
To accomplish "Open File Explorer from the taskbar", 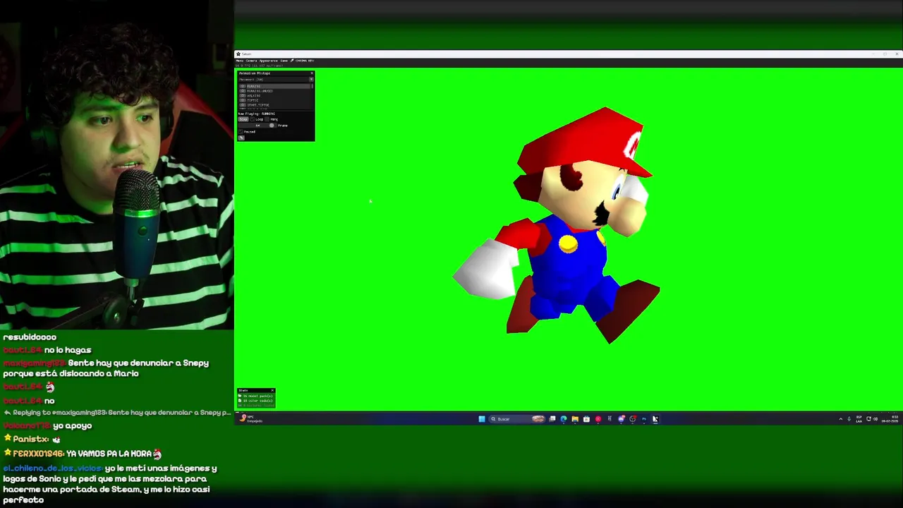I will [x=575, y=419].
